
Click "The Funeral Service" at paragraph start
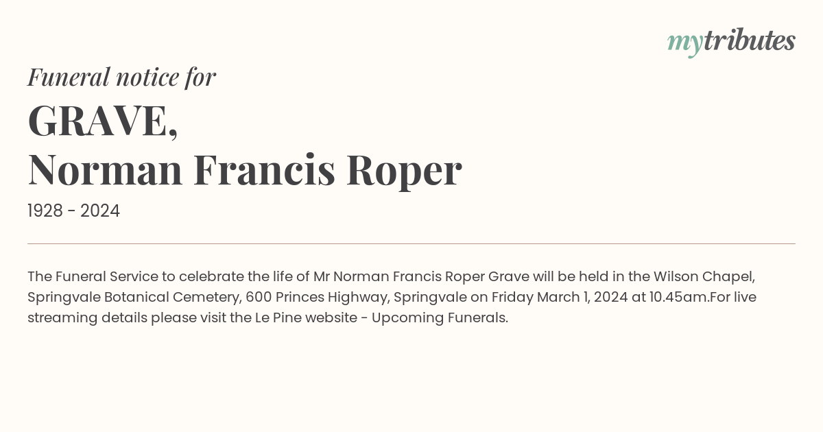point(93,277)
